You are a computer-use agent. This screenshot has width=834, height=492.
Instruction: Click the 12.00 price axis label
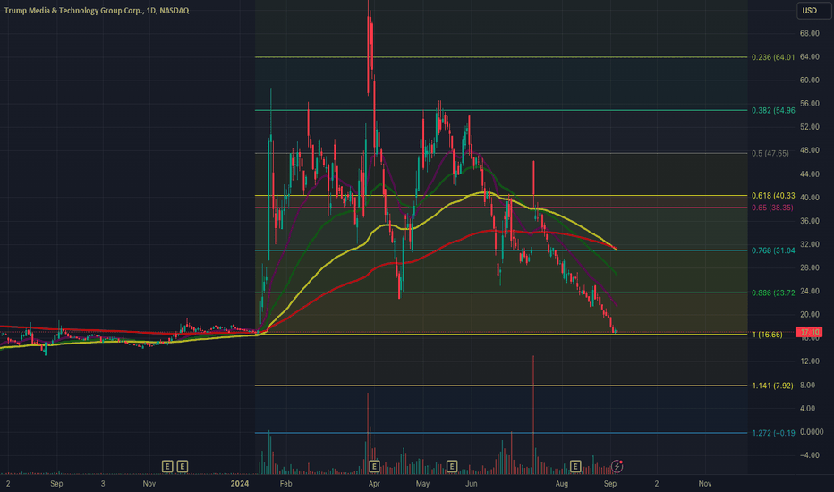tap(809, 361)
